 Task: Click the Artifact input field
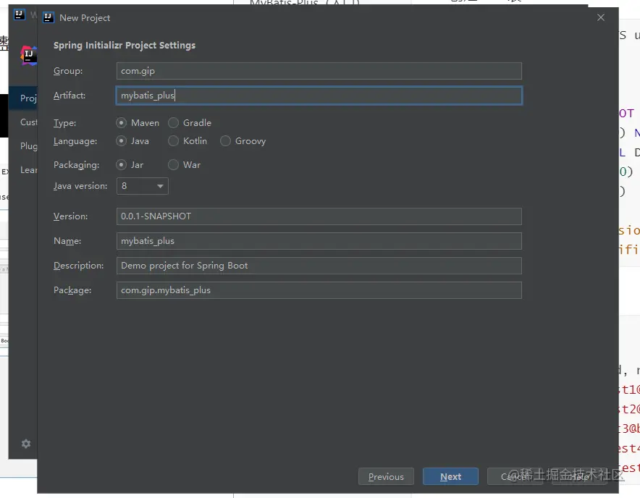click(x=319, y=96)
